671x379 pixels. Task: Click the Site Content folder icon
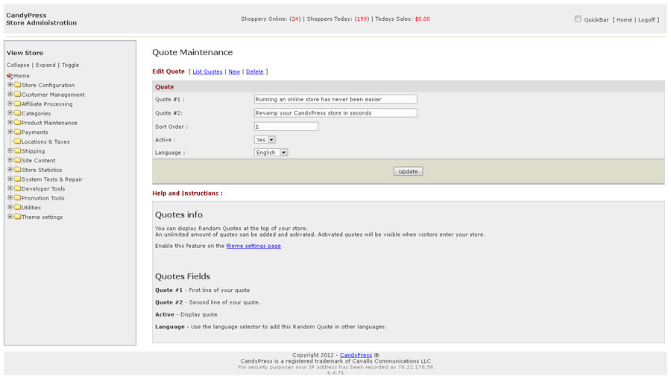coord(18,160)
